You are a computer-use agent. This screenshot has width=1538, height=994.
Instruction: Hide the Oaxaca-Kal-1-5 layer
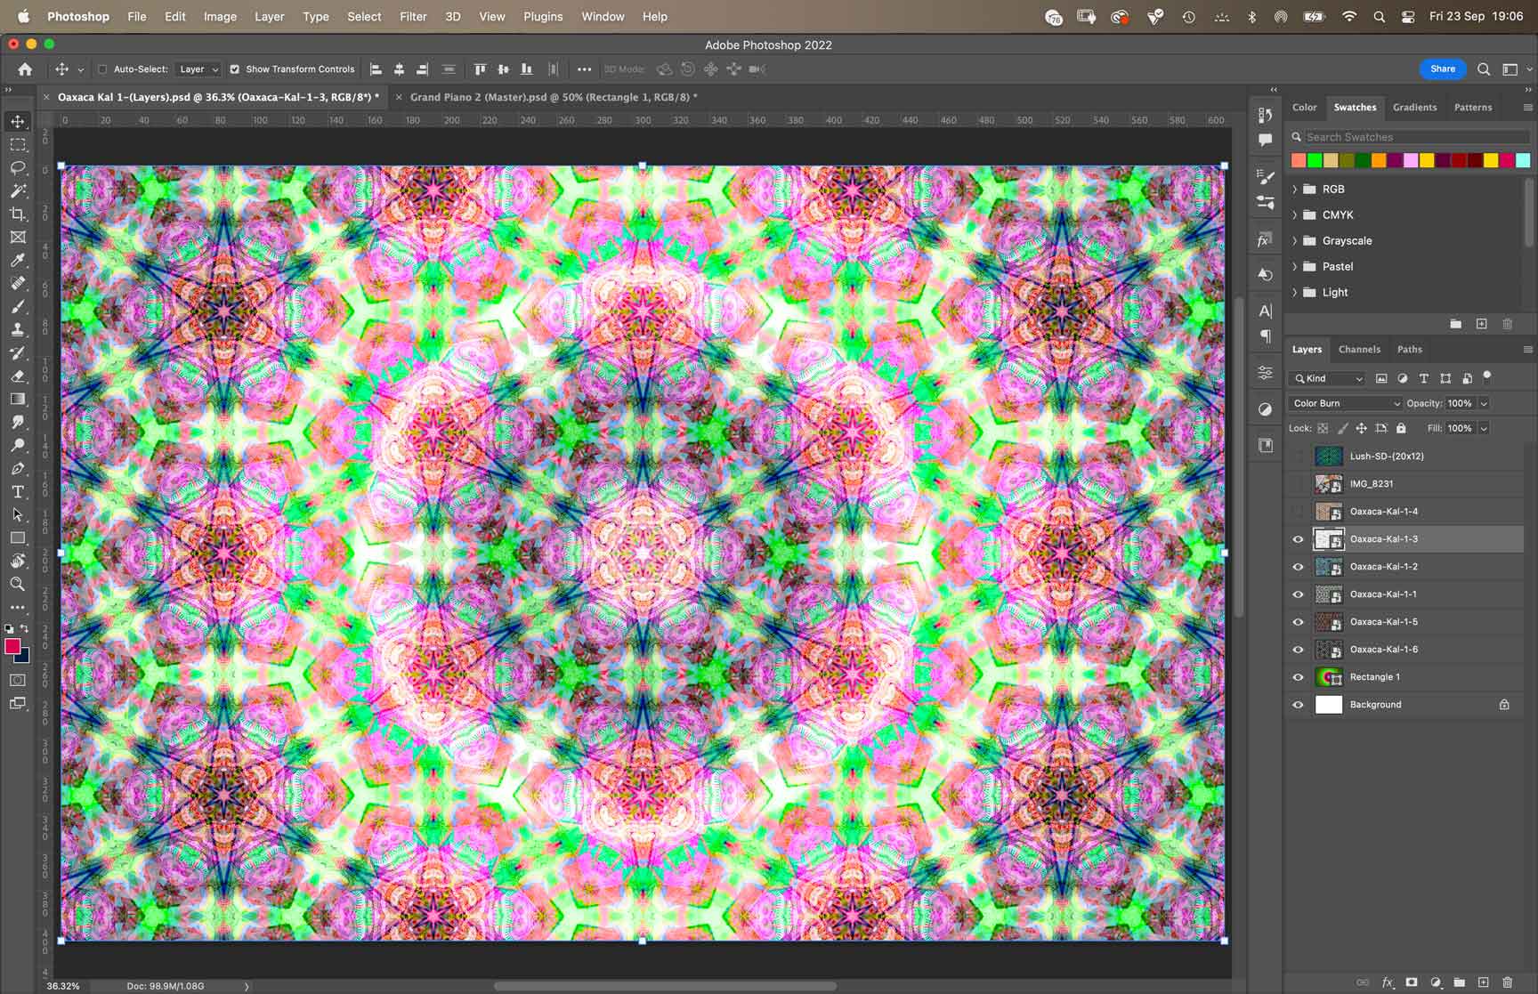coord(1298,622)
